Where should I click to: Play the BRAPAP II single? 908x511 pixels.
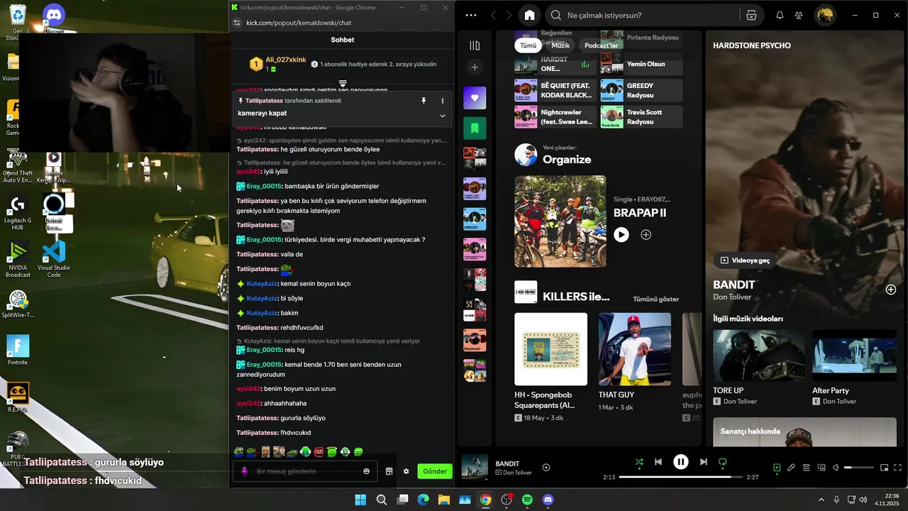pos(621,234)
